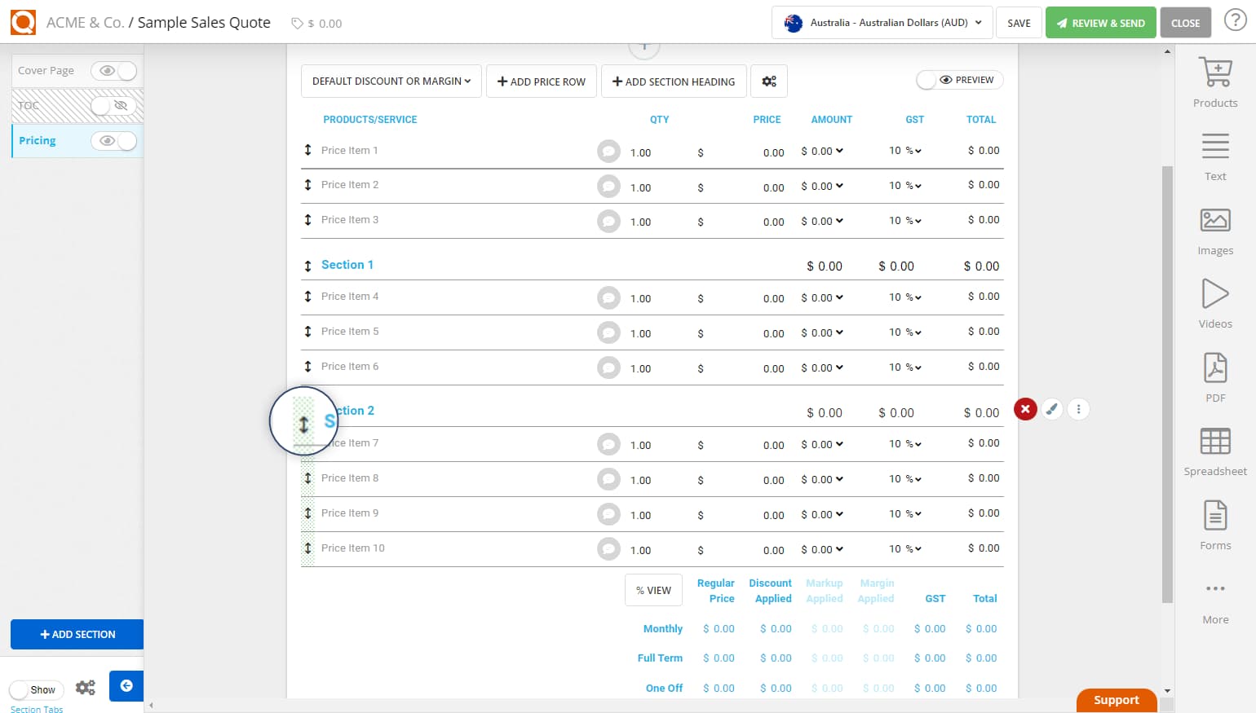This screenshot has width=1256, height=713.
Task: Click the Review & Send button
Action: 1100,22
